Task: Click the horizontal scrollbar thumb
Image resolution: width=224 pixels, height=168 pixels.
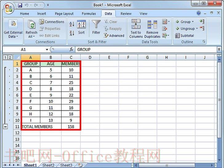Action: (x=167, y=166)
